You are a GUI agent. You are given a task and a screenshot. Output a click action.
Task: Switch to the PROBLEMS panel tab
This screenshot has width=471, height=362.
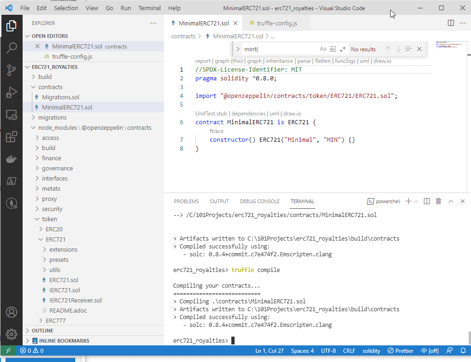[x=186, y=201]
